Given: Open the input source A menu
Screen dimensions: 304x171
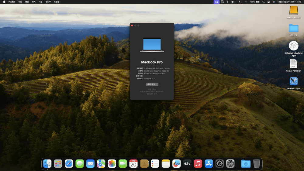Looking at the screenshot, I should click(240, 2).
